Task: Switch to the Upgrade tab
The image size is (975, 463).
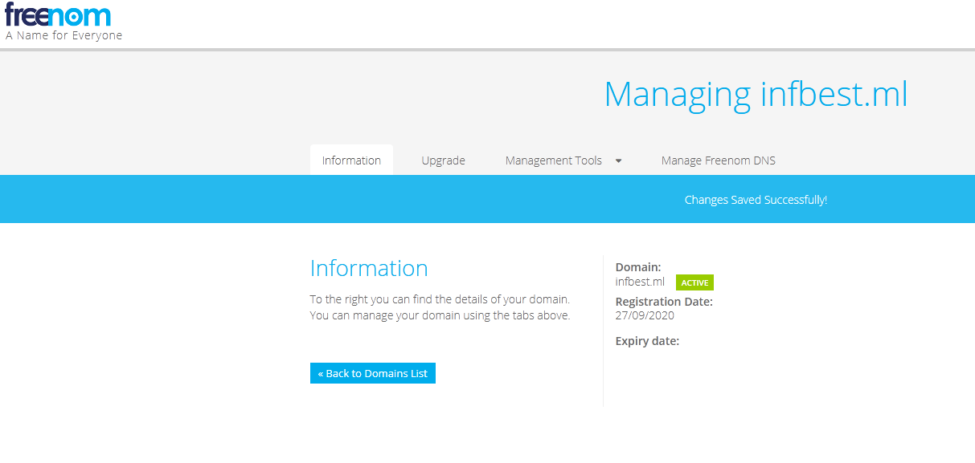Action: [x=443, y=160]
